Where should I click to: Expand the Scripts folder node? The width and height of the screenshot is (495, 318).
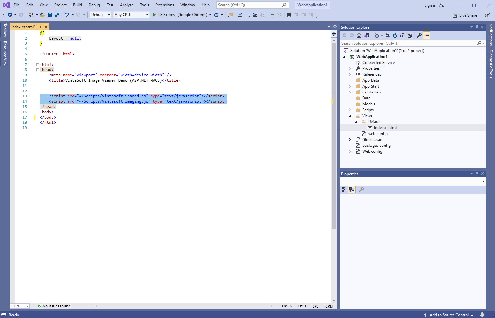pos(350,110)
